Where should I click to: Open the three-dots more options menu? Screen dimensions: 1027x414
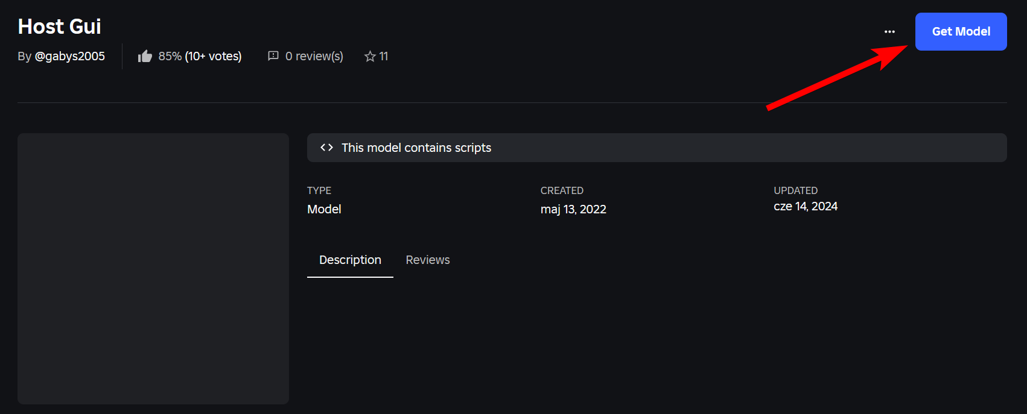click(889, 32)
